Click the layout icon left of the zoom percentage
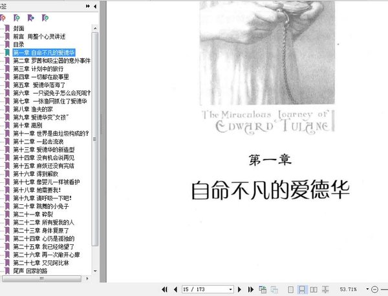Screen dimensions: 388x296 pyautogui.click(x=325, y=290)
